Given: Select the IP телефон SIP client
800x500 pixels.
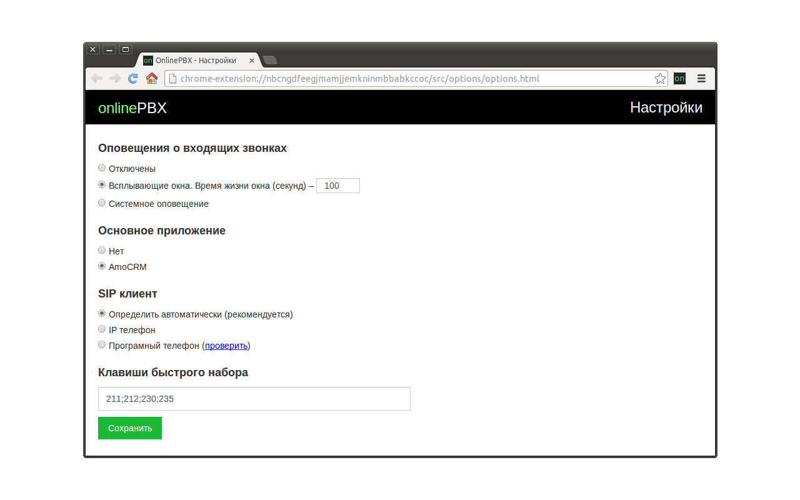Looking at the screenshot, I should (102, 328).
